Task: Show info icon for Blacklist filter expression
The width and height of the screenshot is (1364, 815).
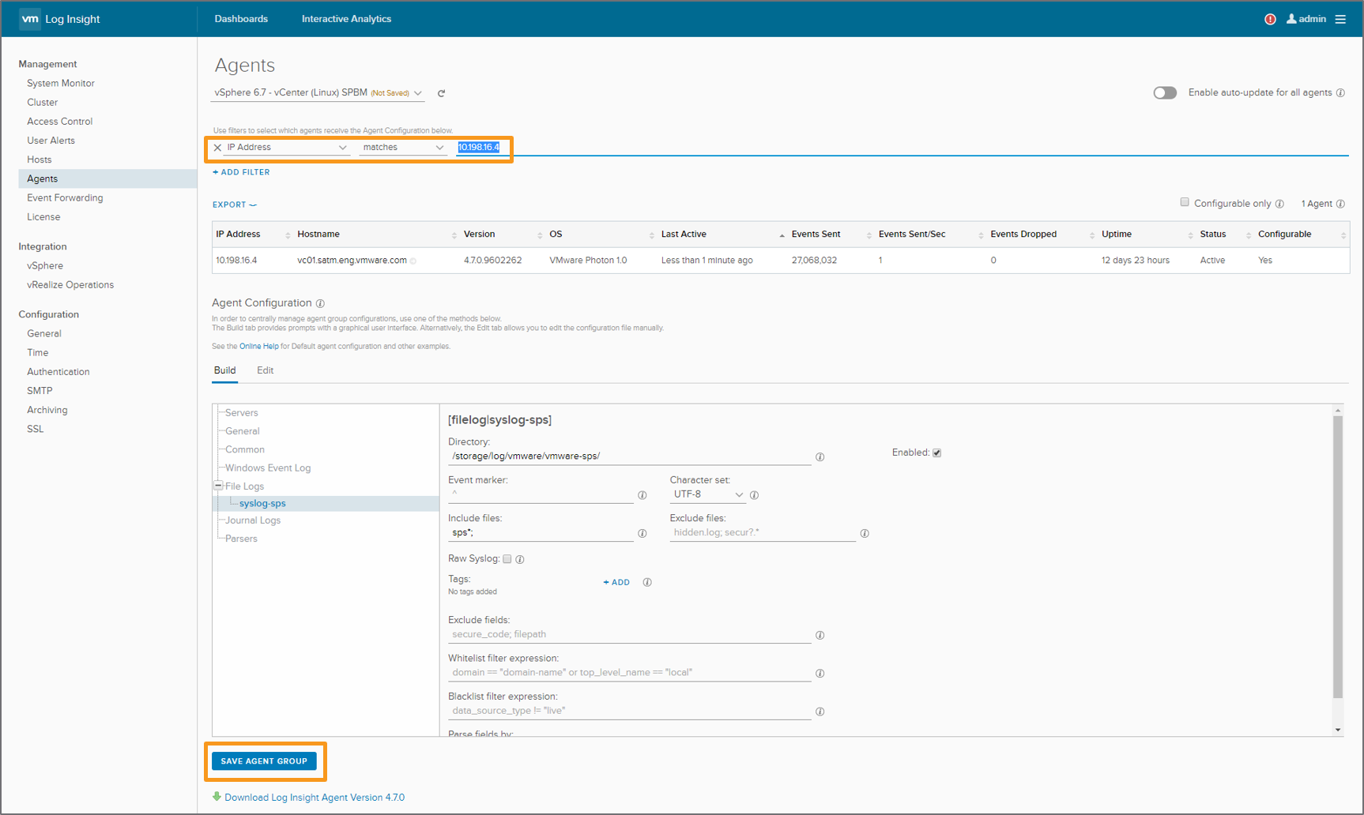Action: click(x=820, y=712)
